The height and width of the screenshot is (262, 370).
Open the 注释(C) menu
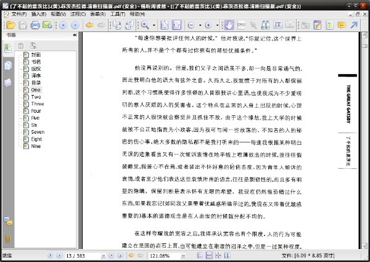(x=78, y=14)
